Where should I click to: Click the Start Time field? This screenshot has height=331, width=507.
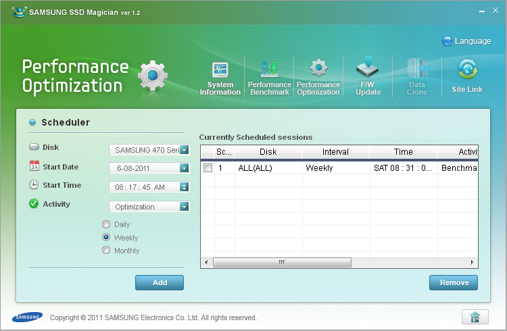tap(149, 187)
